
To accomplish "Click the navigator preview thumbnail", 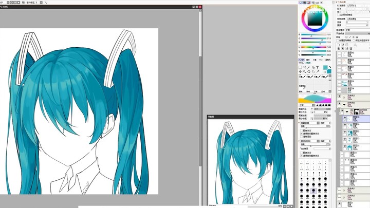I will point(250,162).
